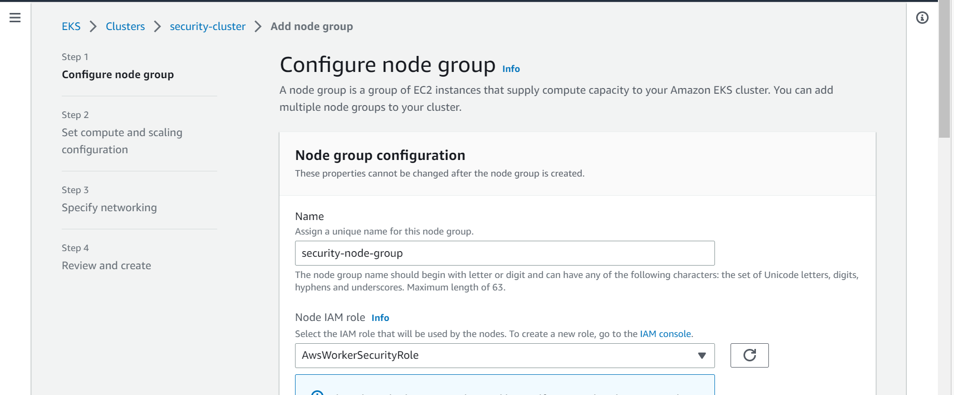Select Step 4 Review and create
Viewport: 954px width, 395px height.
point(106,266)
